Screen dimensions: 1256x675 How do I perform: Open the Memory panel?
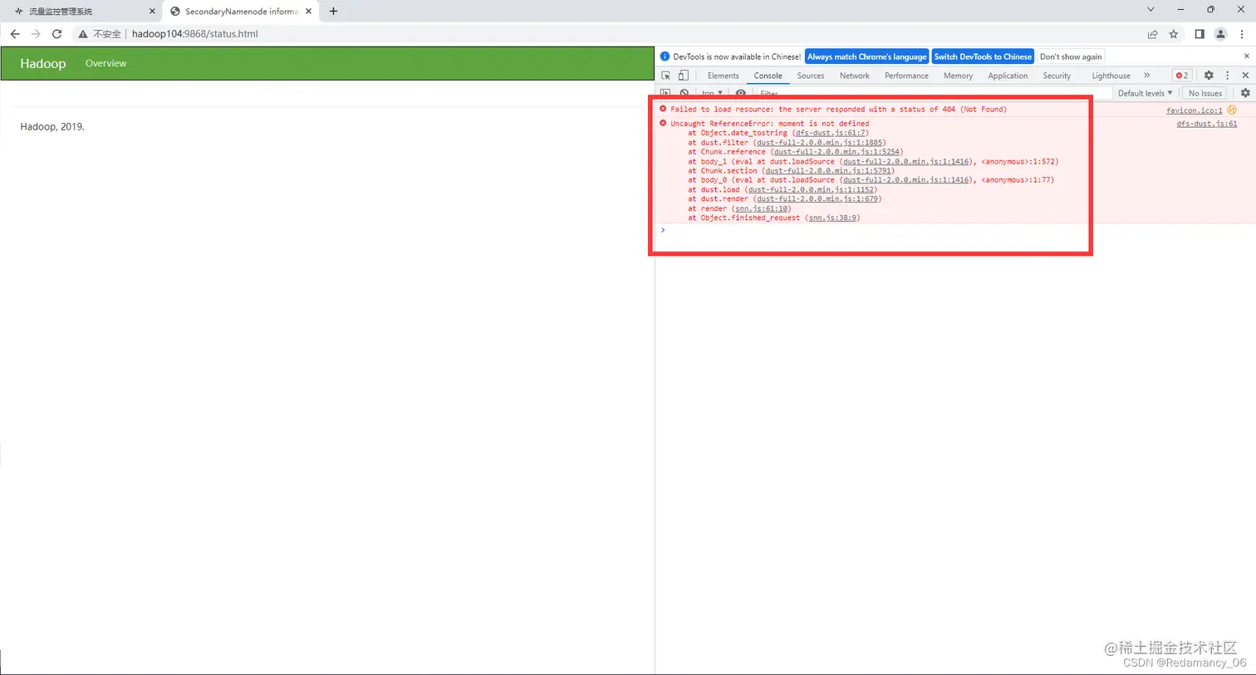pyautogui.click(x=958, y=76)
